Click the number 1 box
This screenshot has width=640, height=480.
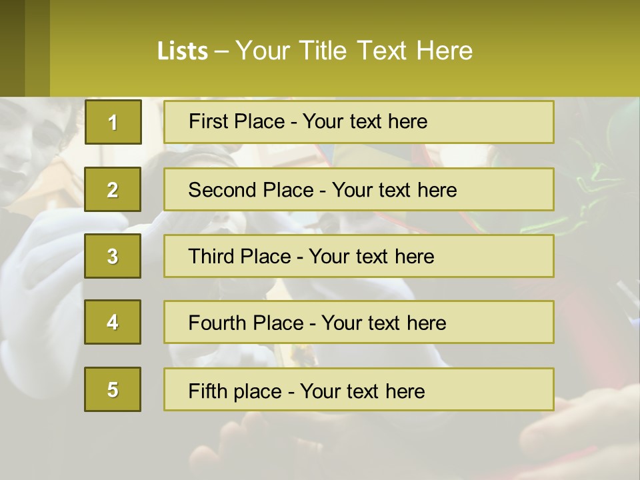pyautogui.click(x=113, y=122)
